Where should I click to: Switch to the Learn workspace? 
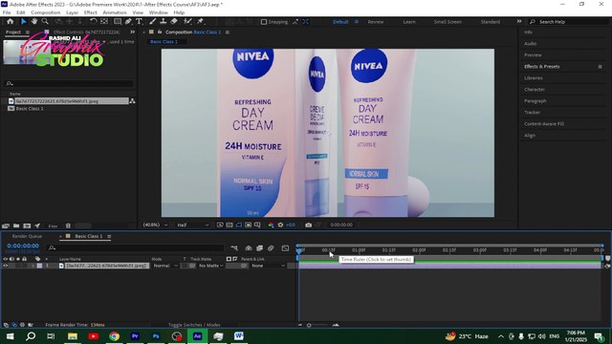pos(409,22)
